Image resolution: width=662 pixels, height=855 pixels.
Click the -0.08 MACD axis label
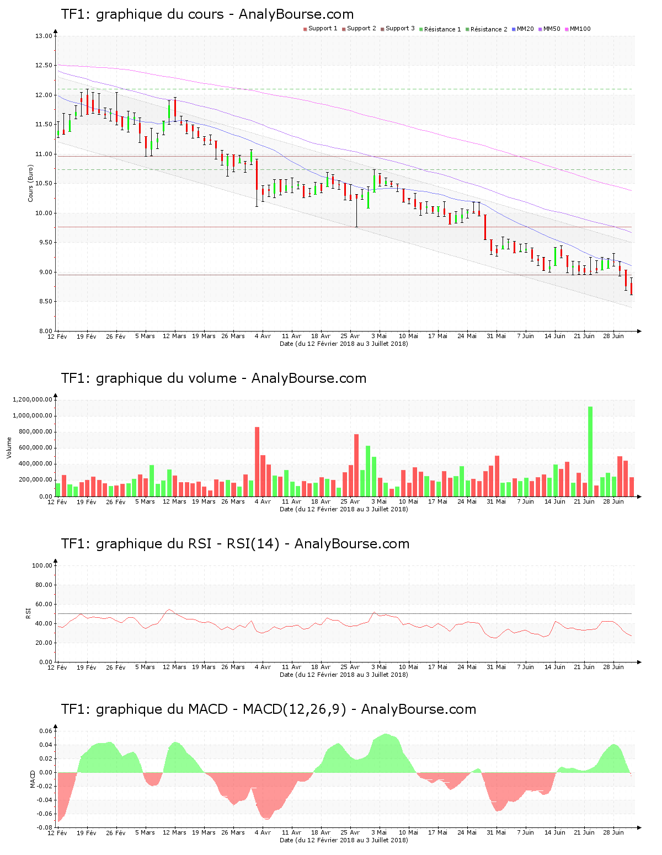coord(44,828)
